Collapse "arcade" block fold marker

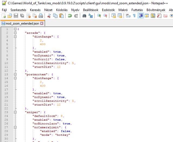click(x=15, y=33)
